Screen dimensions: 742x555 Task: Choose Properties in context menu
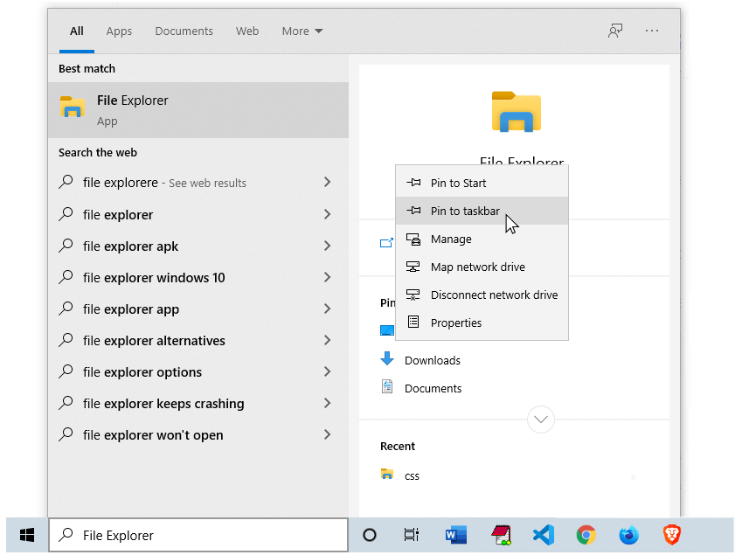482,323
